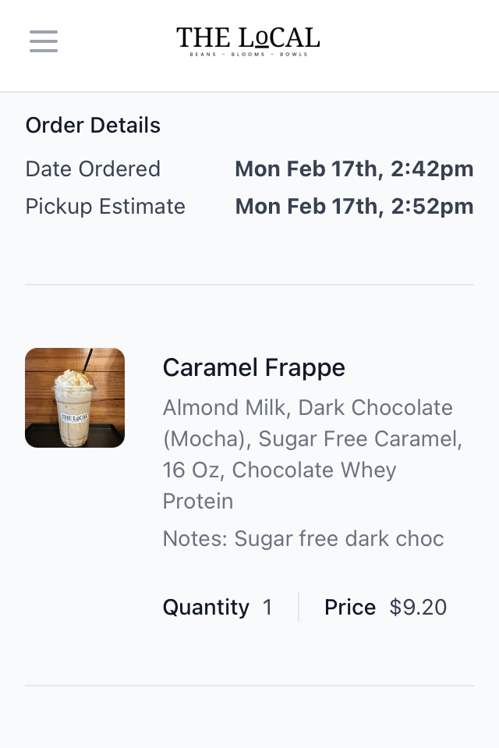Tap THE LoCAL logo
Screen dimensions: 499x748
(248, 37)
